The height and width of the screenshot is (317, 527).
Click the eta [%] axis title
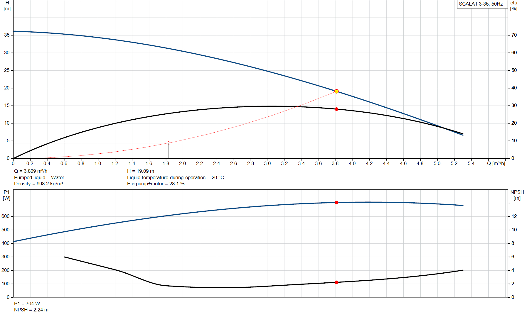tap(513, 6)
